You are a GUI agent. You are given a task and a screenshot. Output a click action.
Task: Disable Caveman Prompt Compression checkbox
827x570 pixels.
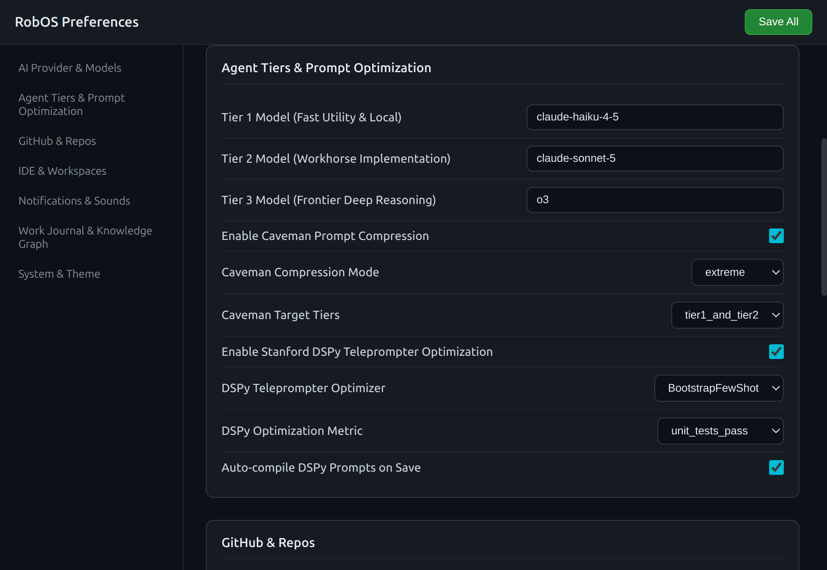tap(776, 236)
